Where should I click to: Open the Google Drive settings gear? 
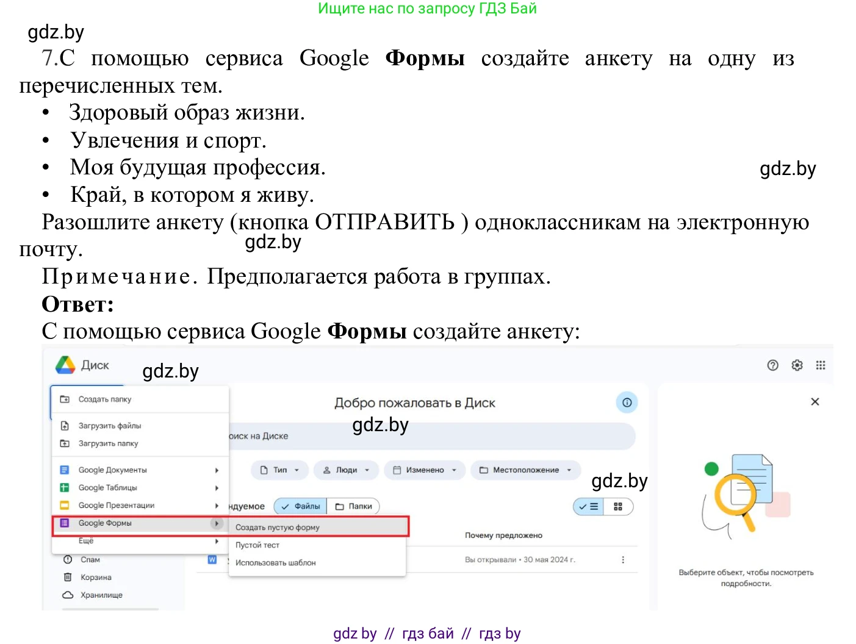pos(797,365)
